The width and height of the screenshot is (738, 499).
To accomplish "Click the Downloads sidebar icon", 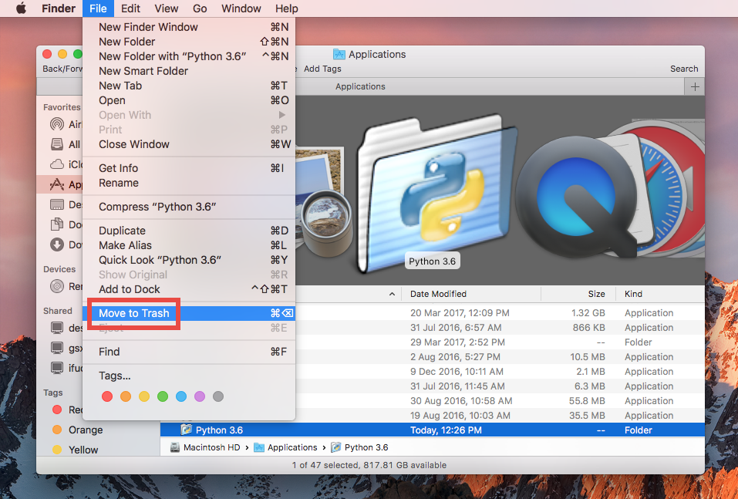I will [56, 244].
